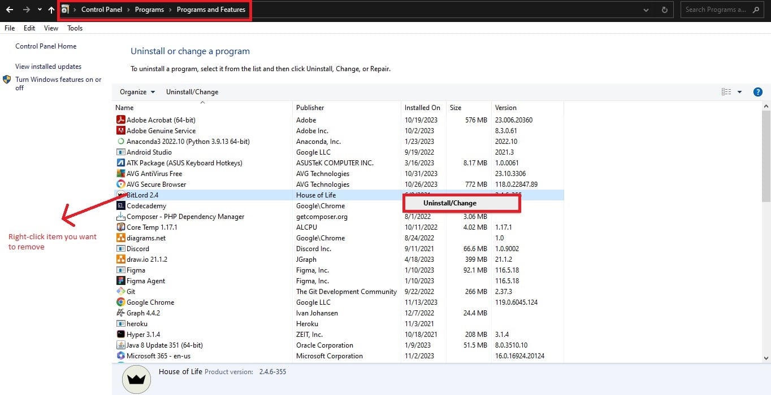Select the Composer PHP Dependency Manager icon
The image size is (771, 395).
(x=120, y=216)
